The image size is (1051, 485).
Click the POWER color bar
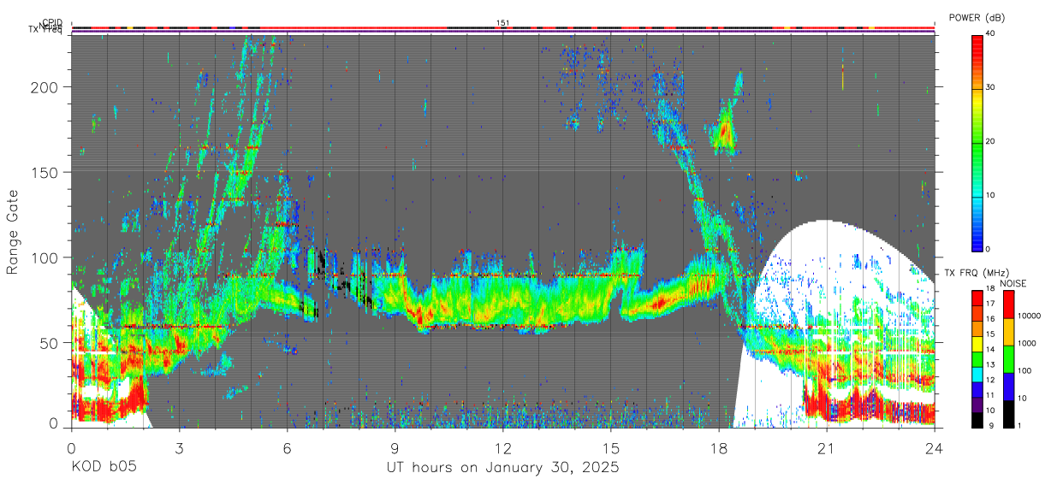click(x=977, y=142)
